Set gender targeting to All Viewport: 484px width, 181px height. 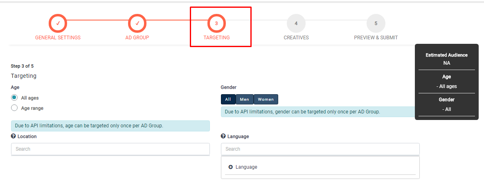pyautogui.click(x=228, y=100)
